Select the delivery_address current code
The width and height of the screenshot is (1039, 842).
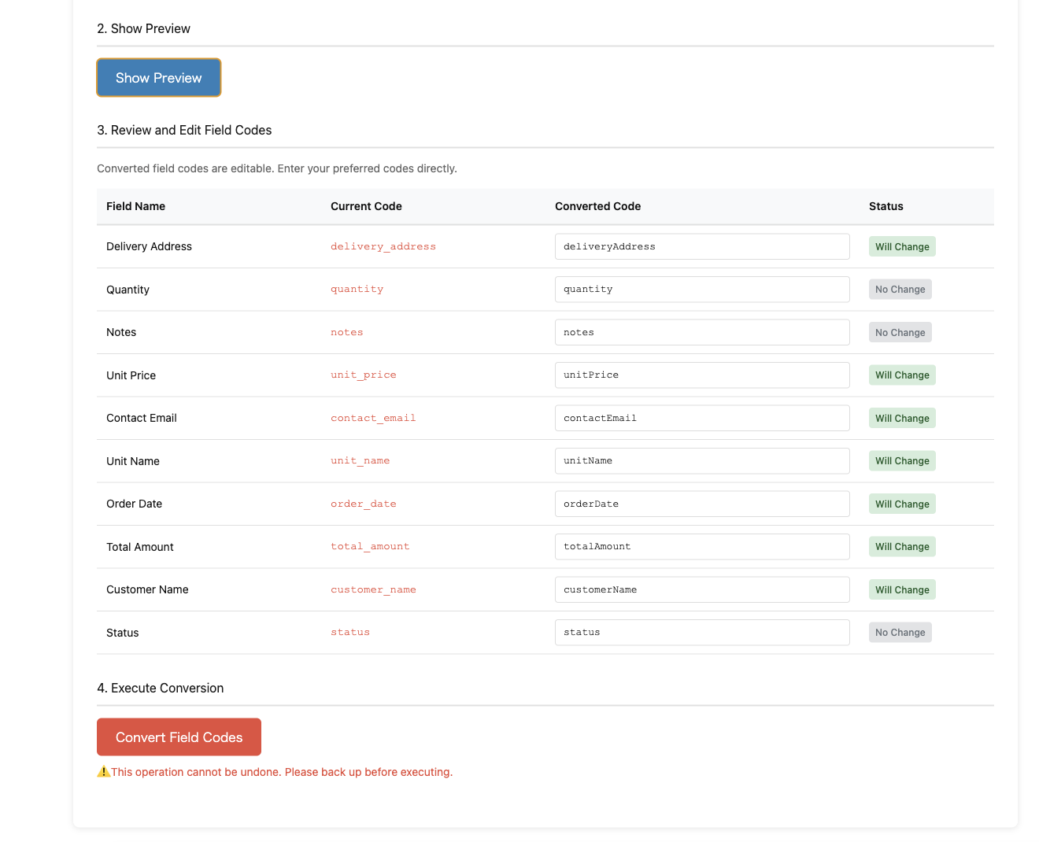[383, 246]
